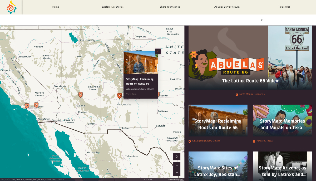The height and width of the screenshot is (181, 316).
Task: Click pin icon beside Albuquerque, New Mexico caption
Action: coord(190,141)
